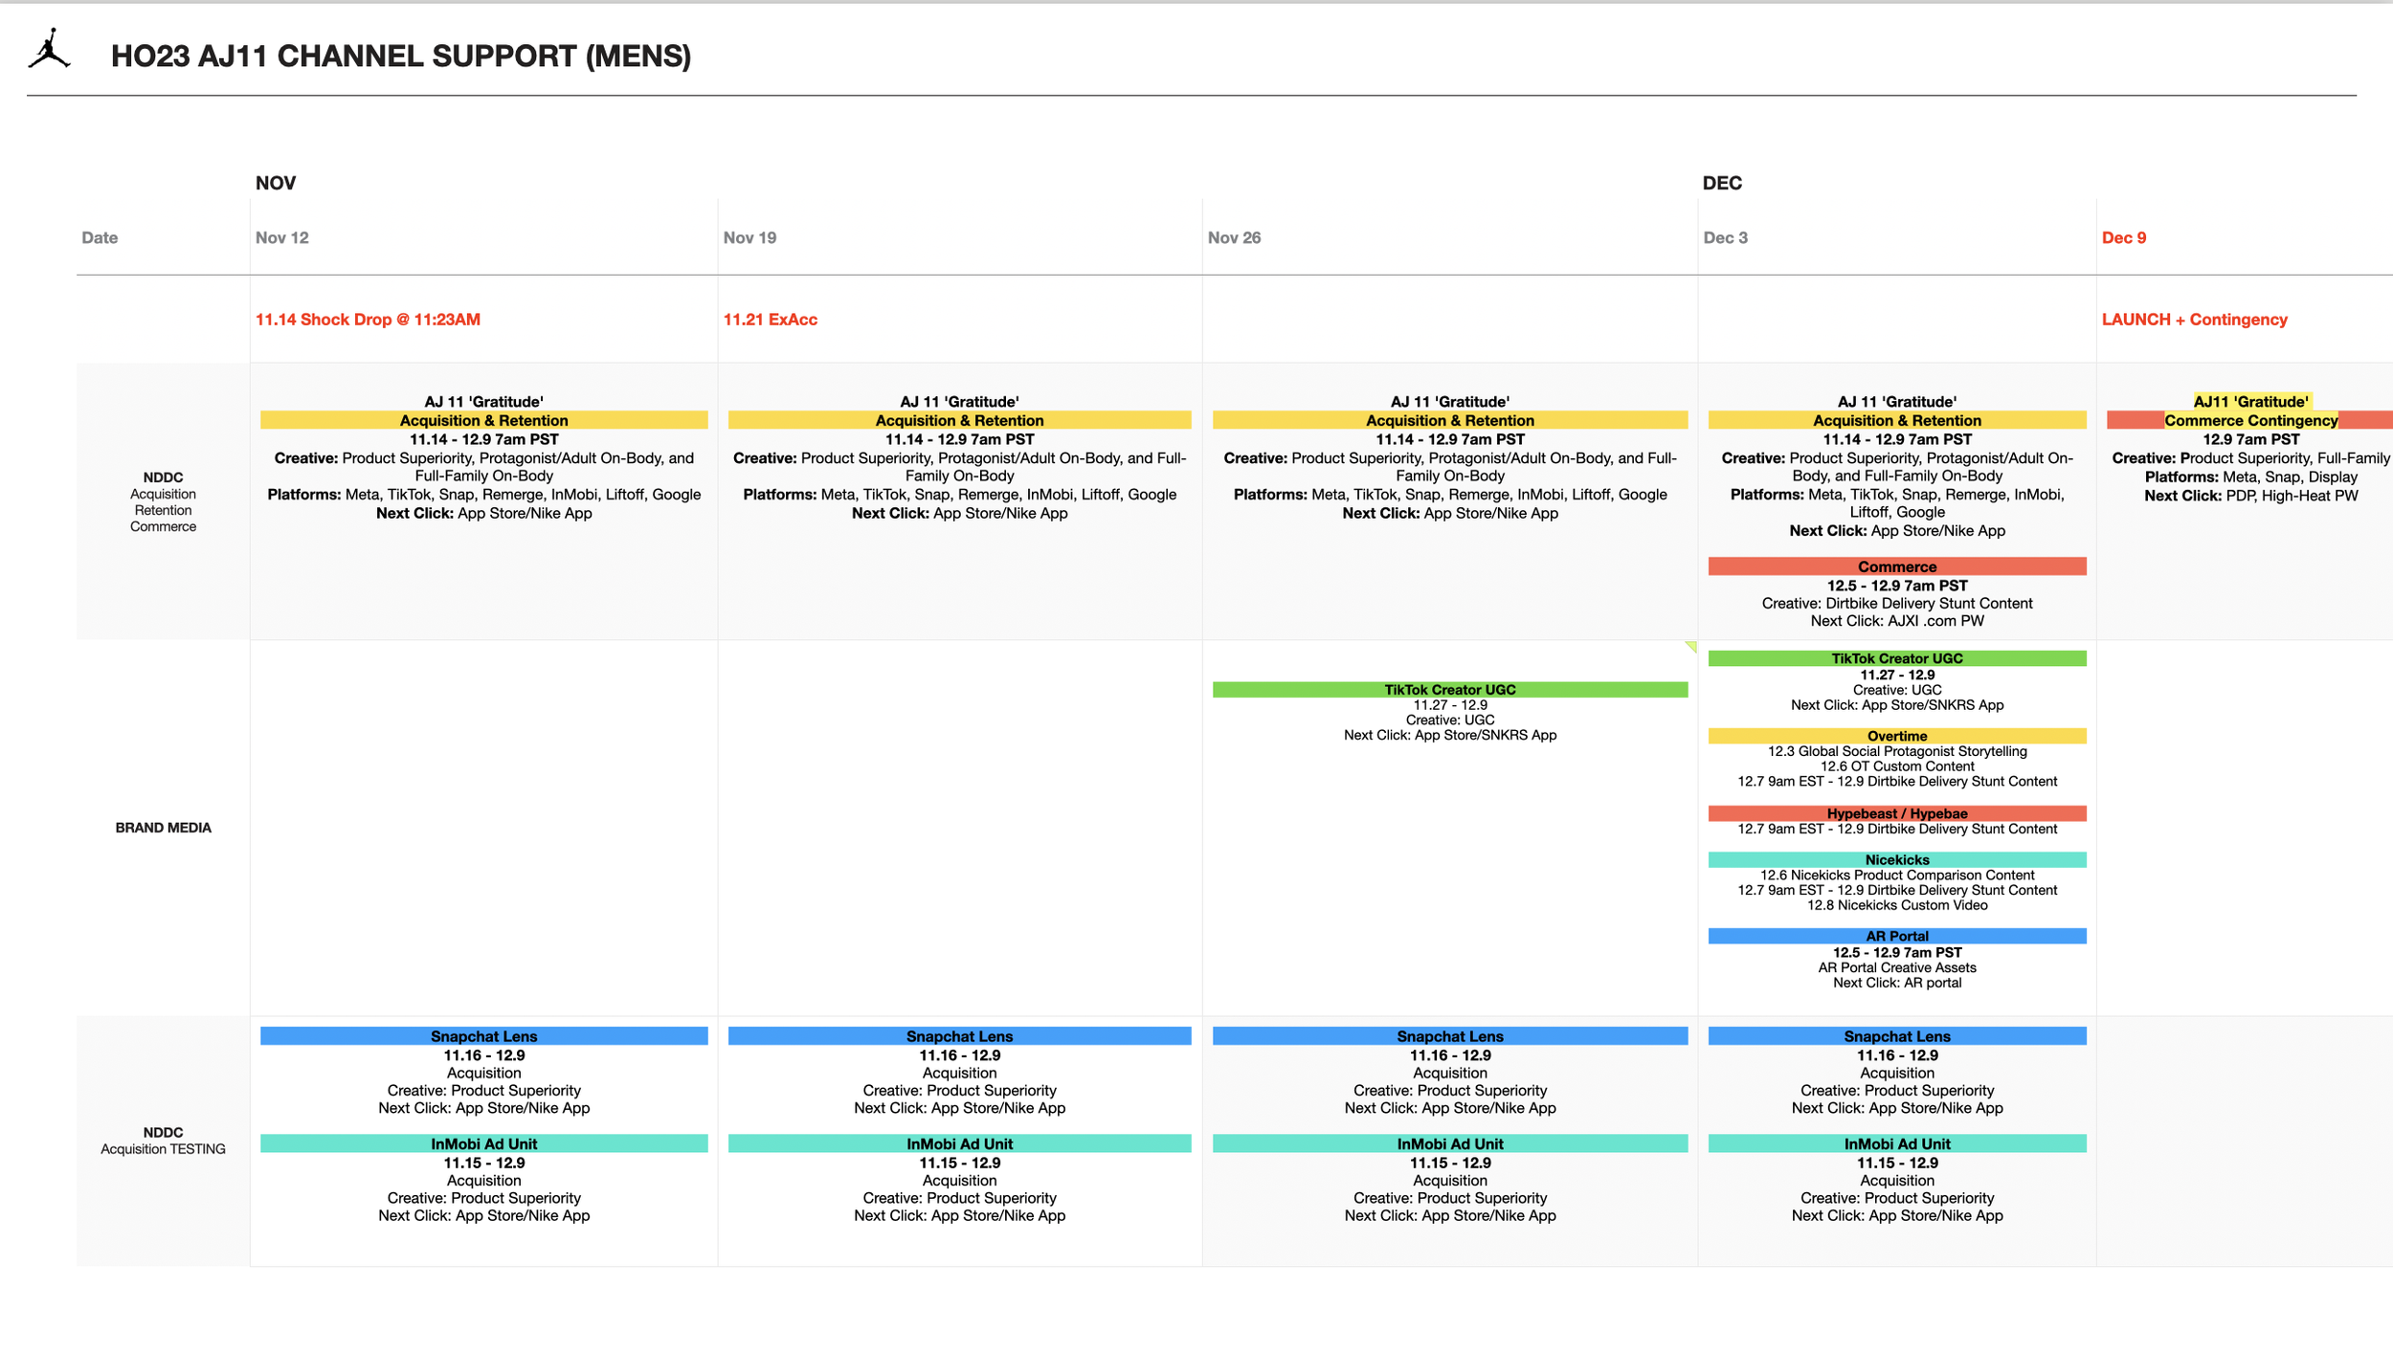Click NDDC Acquisition Retention Commerce row label

point(163,501)
